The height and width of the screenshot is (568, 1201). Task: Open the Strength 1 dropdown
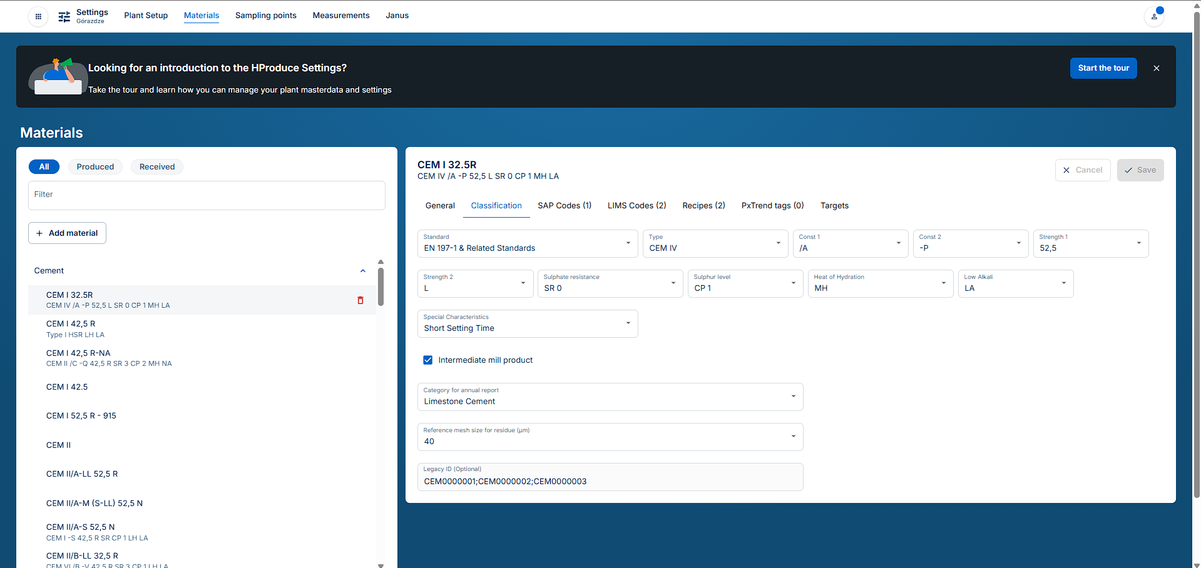pyautogui.click(x=1091, y=243)
